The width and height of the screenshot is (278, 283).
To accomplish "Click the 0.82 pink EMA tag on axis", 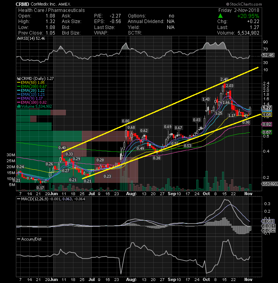I will [x=266, y=124].
